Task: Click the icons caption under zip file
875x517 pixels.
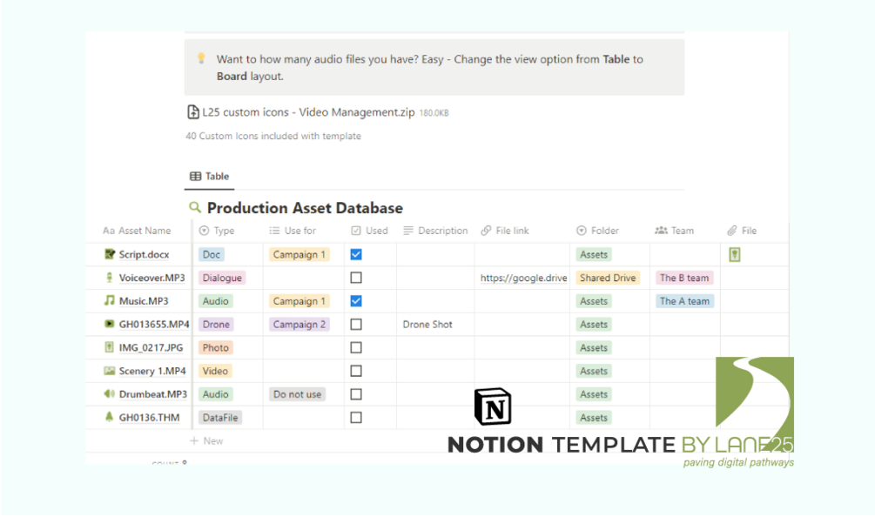Action: (x=273, y=136)
